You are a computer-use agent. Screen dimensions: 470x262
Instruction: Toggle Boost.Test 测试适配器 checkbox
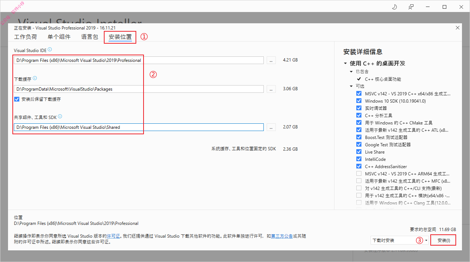pyautogui.click(x=359, y=137)
